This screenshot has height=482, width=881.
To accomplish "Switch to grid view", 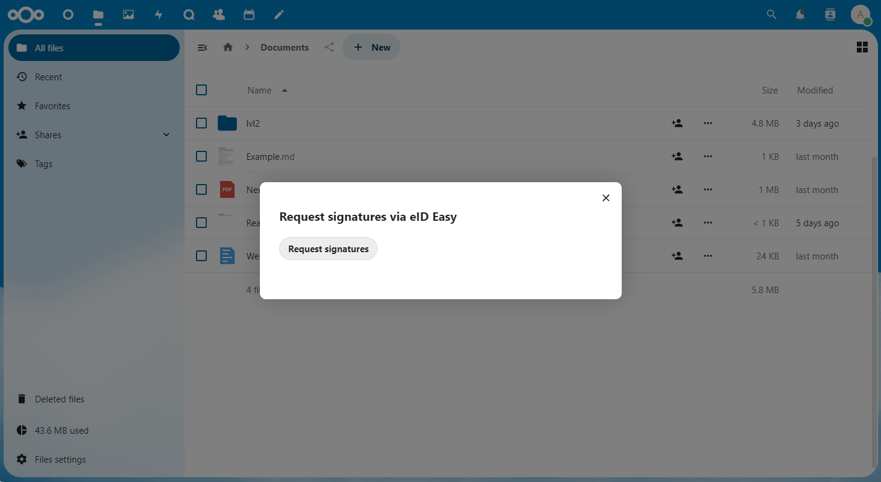I will pyautogui.click(x=862, y=47).
